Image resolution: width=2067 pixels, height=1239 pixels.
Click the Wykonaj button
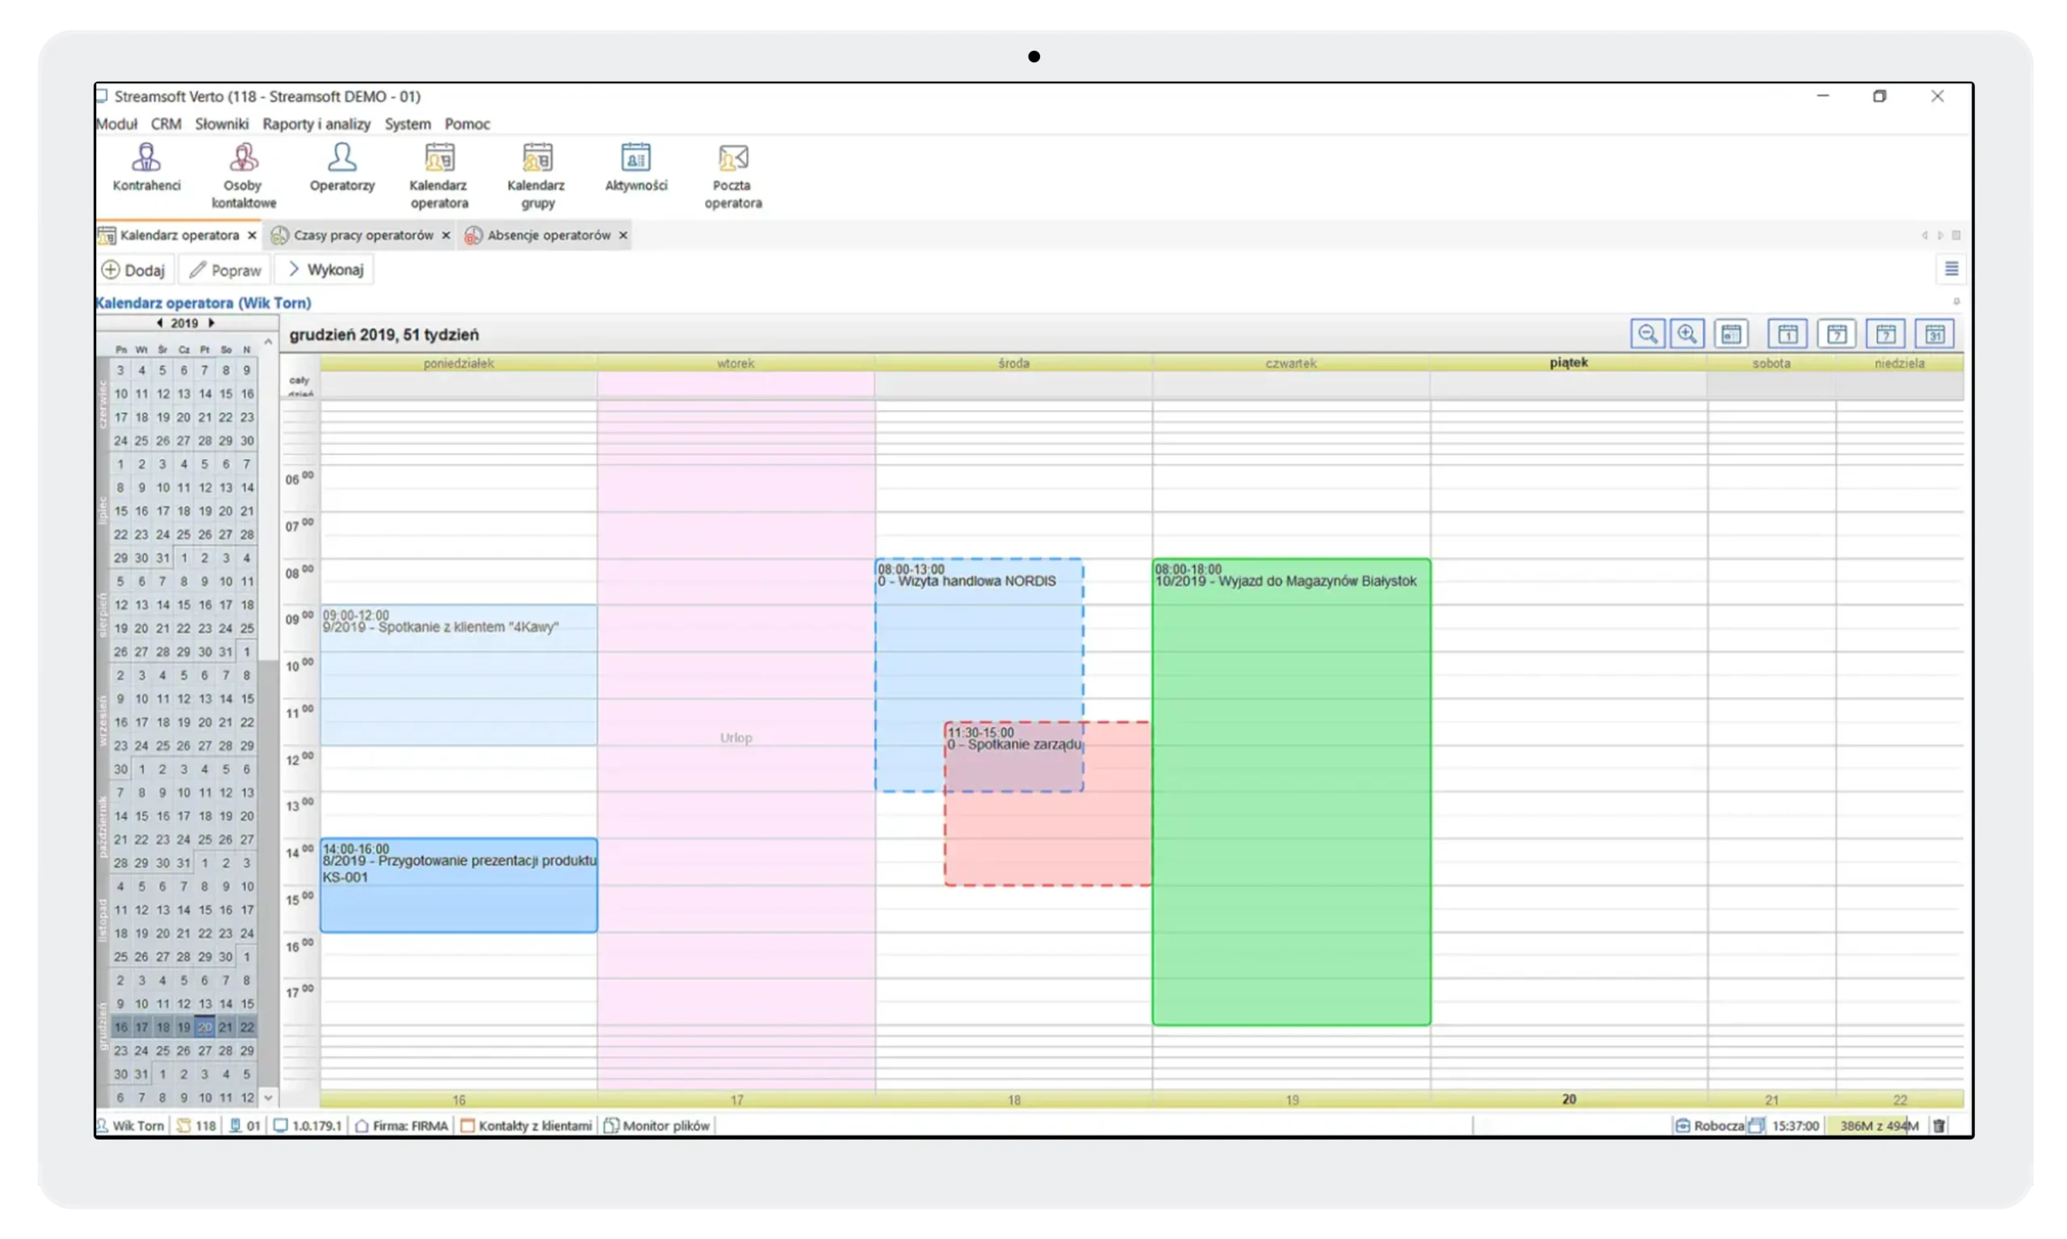325,269
